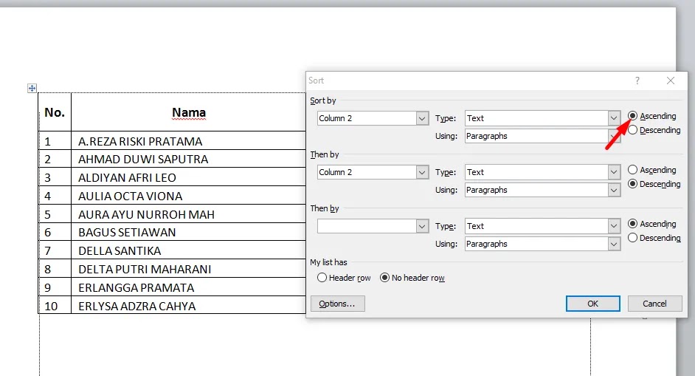
Task: Click the Sort dialog help question mark
Action: click(x=637, y=81)
